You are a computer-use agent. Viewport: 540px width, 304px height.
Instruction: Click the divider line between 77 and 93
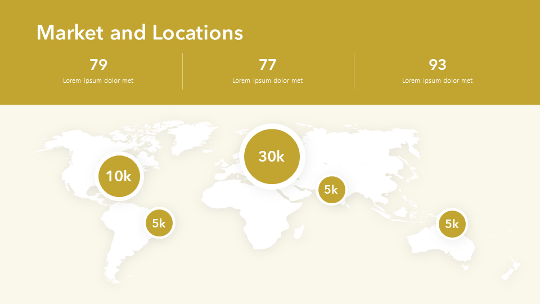(354, 71)
